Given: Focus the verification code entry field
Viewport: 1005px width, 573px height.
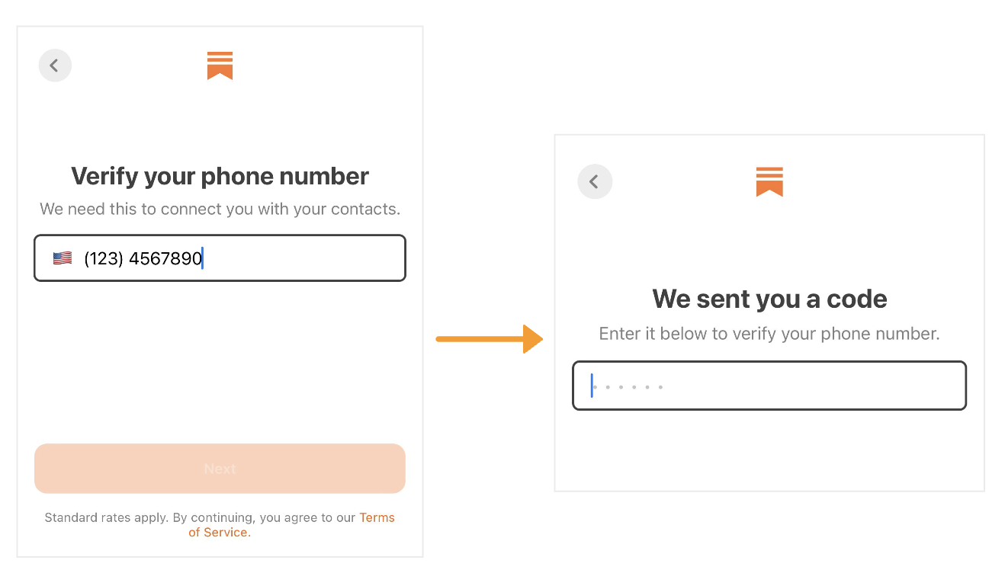Looking at the screenshot, I should pyautogui.click(x=769, y=386).
